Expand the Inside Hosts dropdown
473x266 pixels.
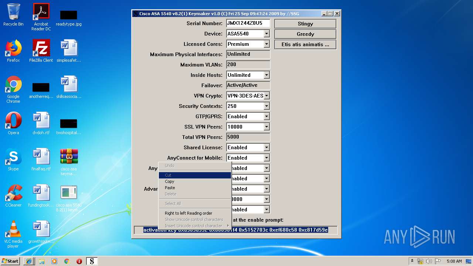[267, 75]
